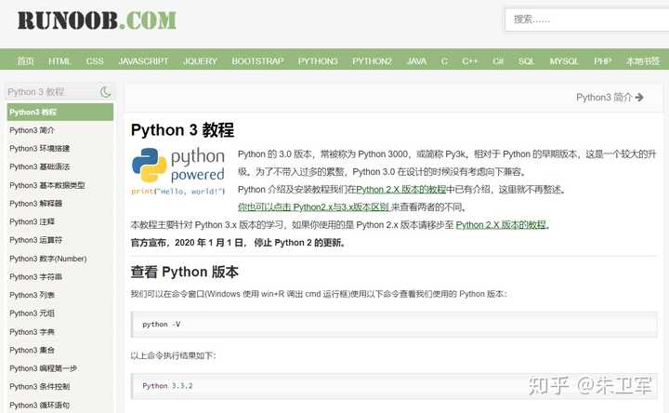
Task: Click the Python 3 教程 main page heading
Action: click(183, 130)
